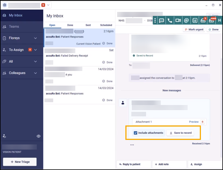Click the phone call icon
The image size is (223, 170).
(x=170, y=20)
